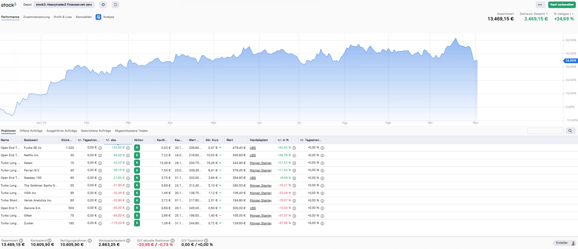Click the green K button for Netflix Inc.
Viewport: 578px width, 249px height.
[x=137, y=155]
